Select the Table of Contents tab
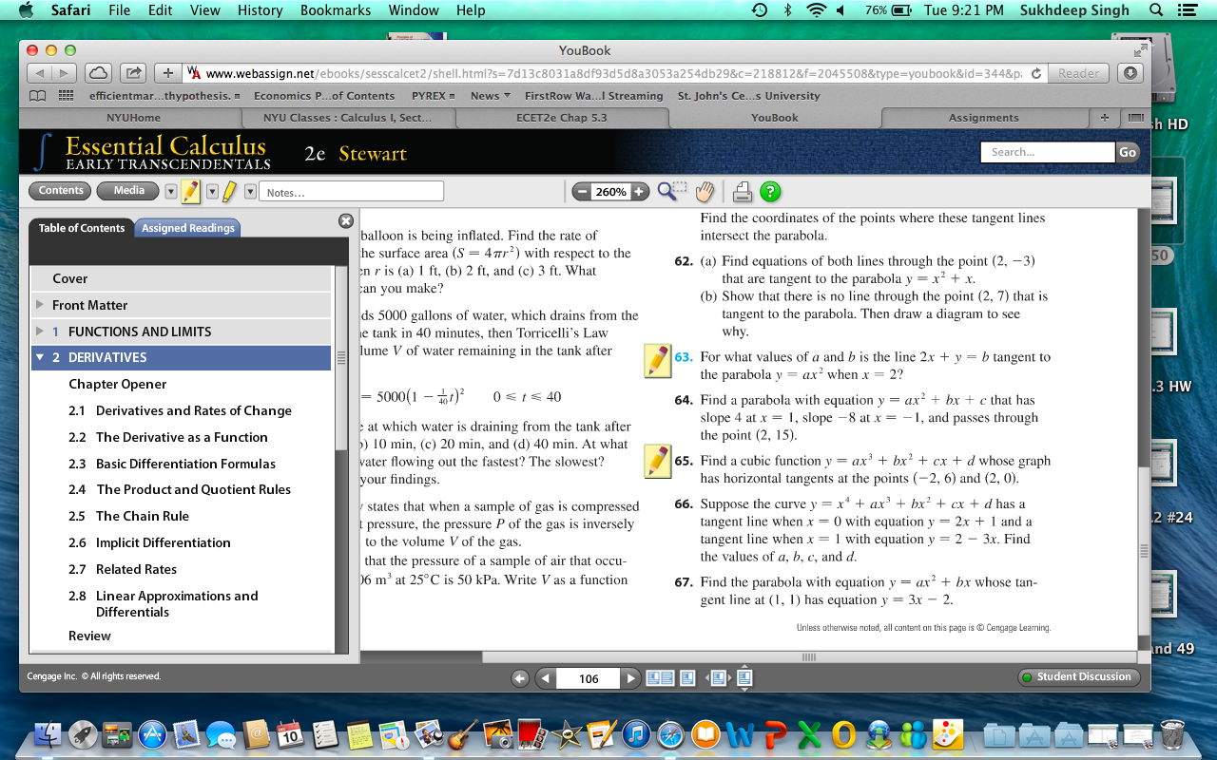This screenshot has height=760, width=1217. (x=82, y=228)
